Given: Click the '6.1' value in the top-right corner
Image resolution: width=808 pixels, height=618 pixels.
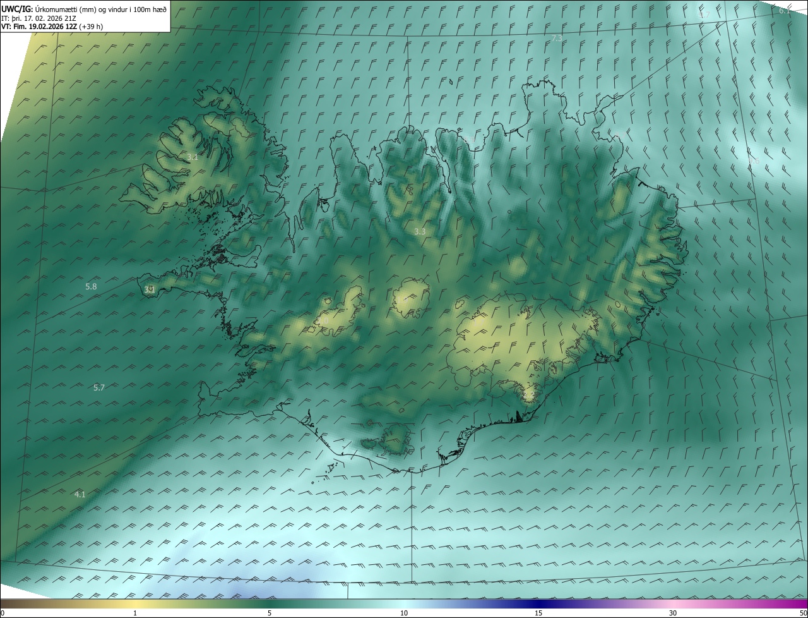Looking at the screenshot, I should click(x=785, y=10).
